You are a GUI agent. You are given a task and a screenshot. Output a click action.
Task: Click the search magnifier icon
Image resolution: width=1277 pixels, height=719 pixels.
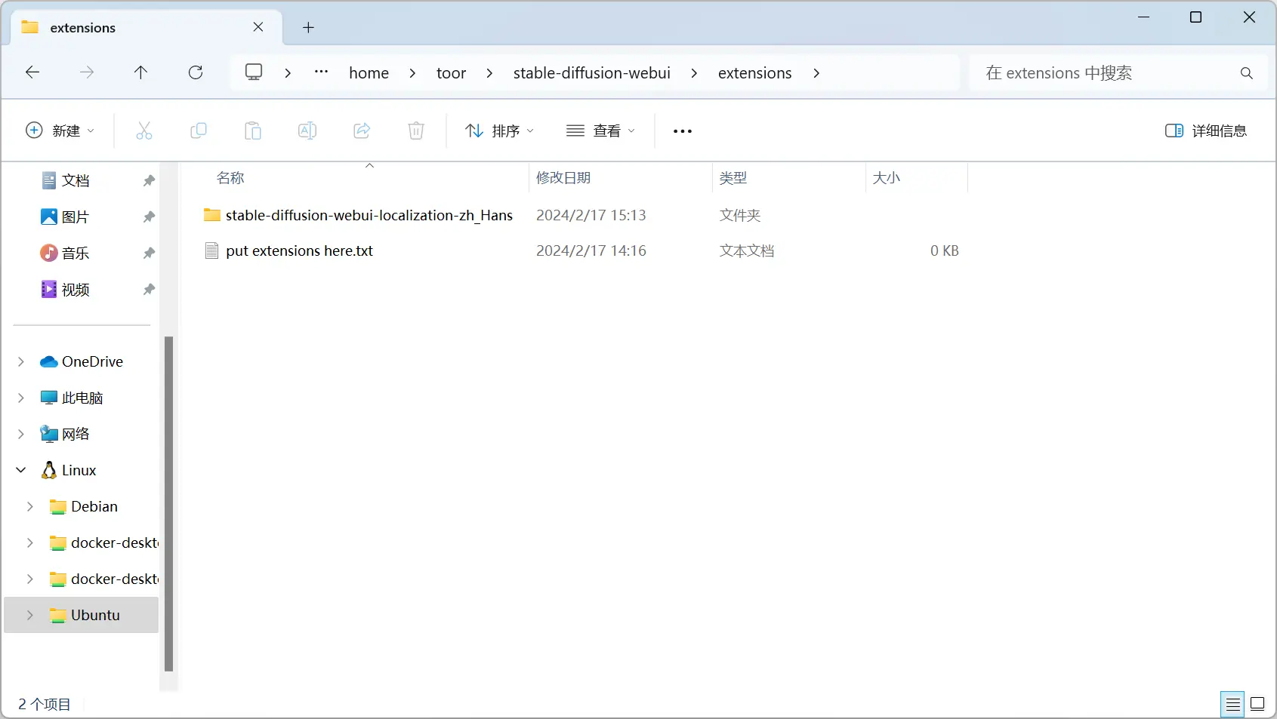click(x=1246, y=73)
